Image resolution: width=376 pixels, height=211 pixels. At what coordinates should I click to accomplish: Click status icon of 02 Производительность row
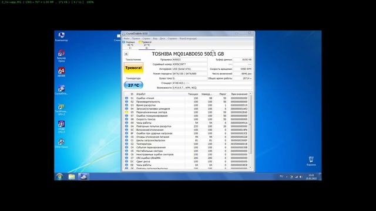[127, 101]
